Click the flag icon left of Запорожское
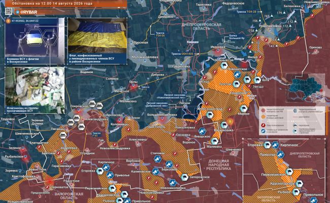330x203 pixels. click(x=185, y=177)
